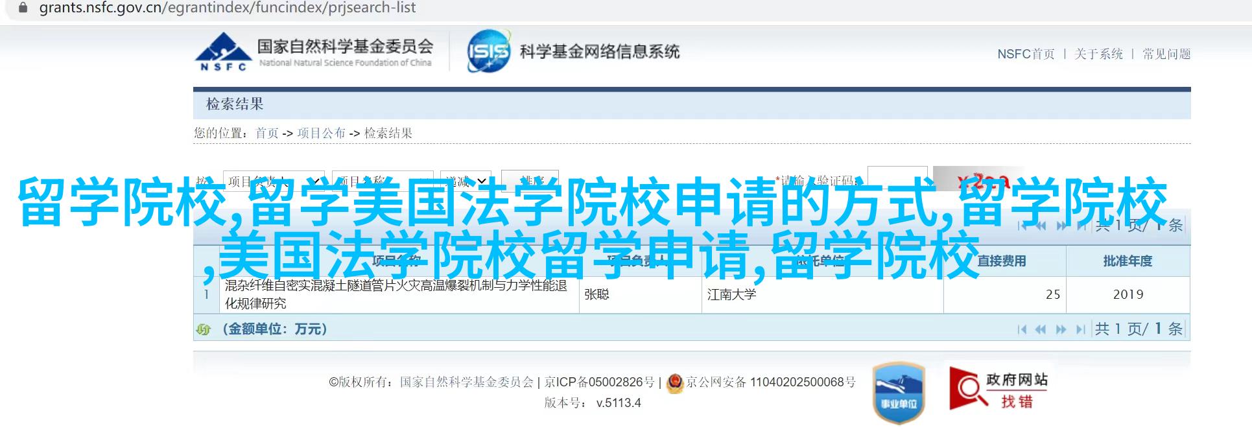Screen dimensions: 1252x444
Task: Click the police emblem beside 京公网安备
Action: click(x=675, y=382)
